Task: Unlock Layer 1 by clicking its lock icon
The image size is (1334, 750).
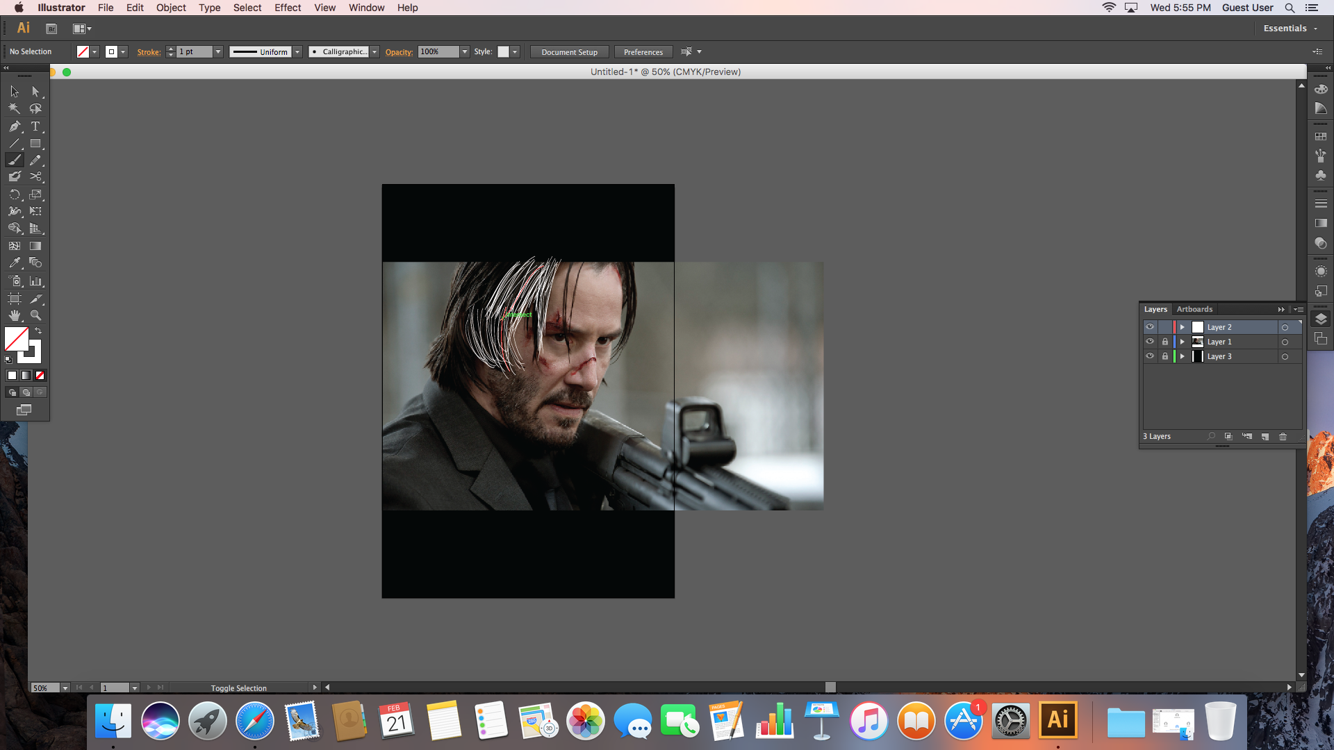Action: 1165,341
